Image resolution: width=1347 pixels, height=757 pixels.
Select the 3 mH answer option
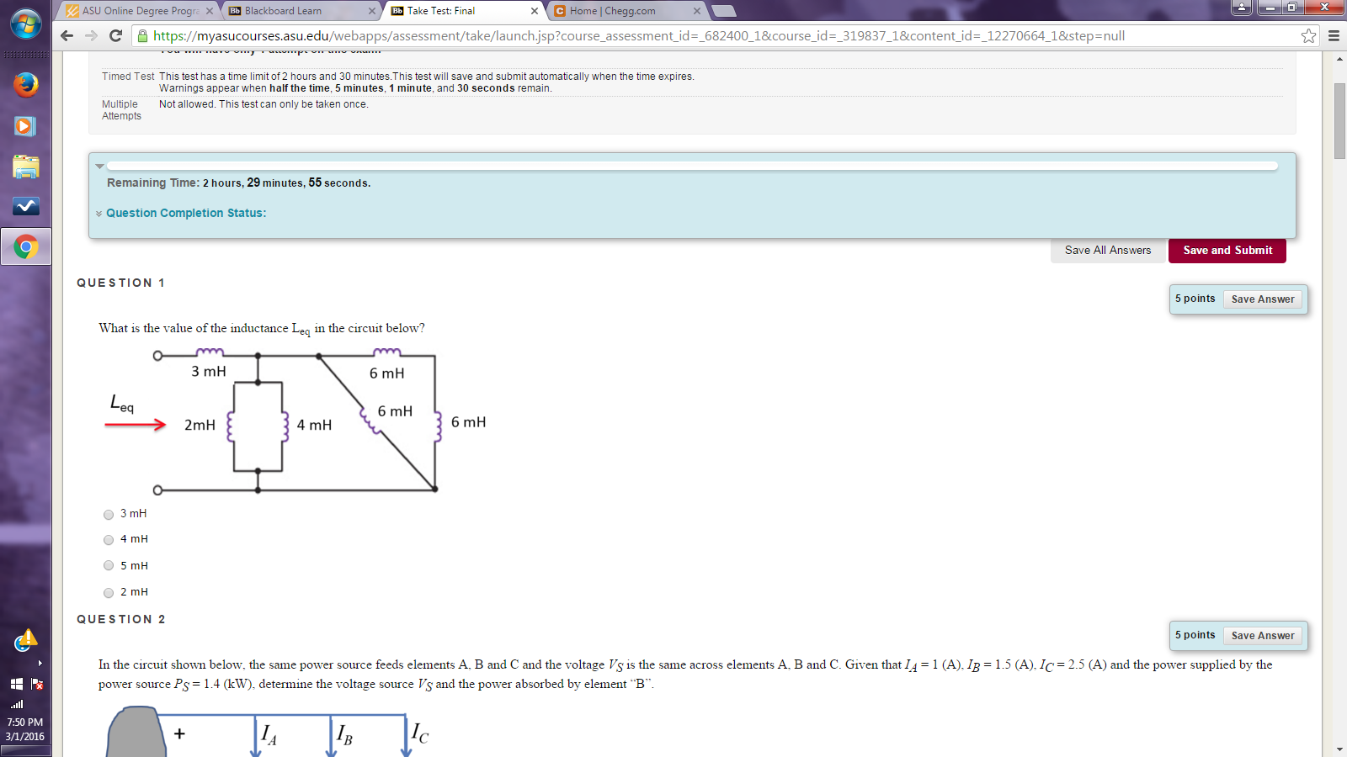[108, 514]
